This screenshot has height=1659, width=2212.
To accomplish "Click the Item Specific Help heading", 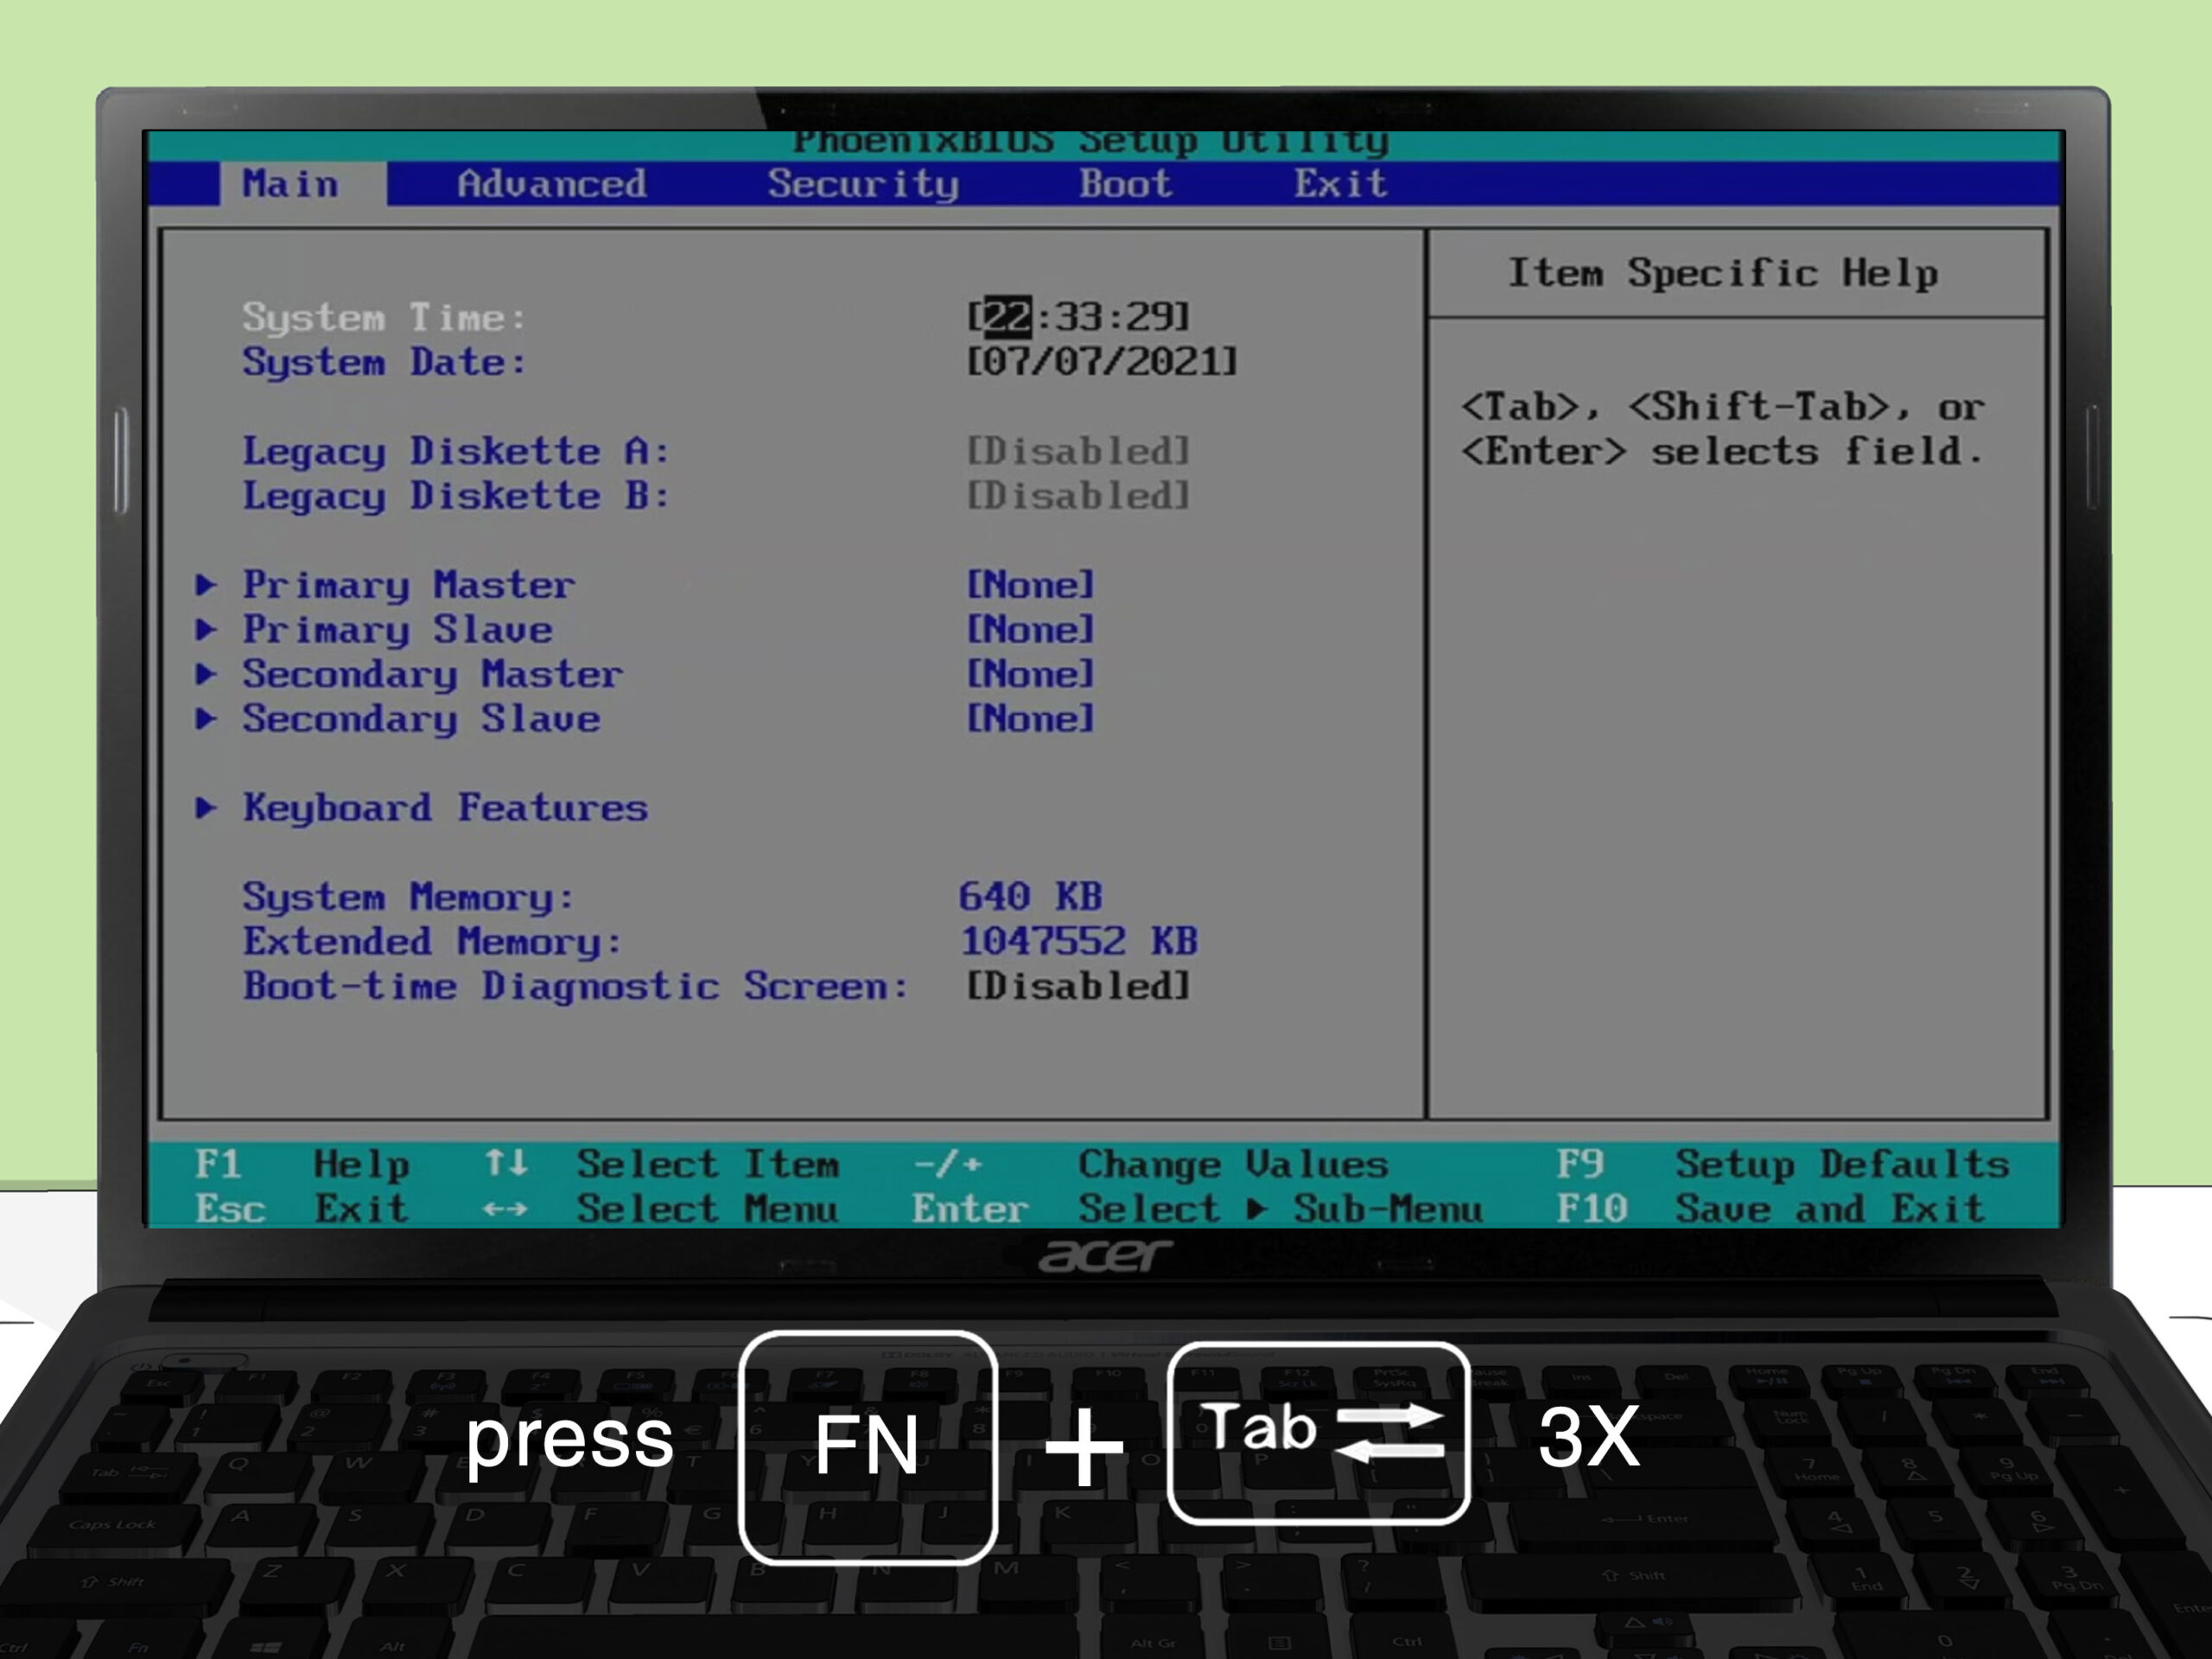I will pyautogui.click(x=1723, y=273).
